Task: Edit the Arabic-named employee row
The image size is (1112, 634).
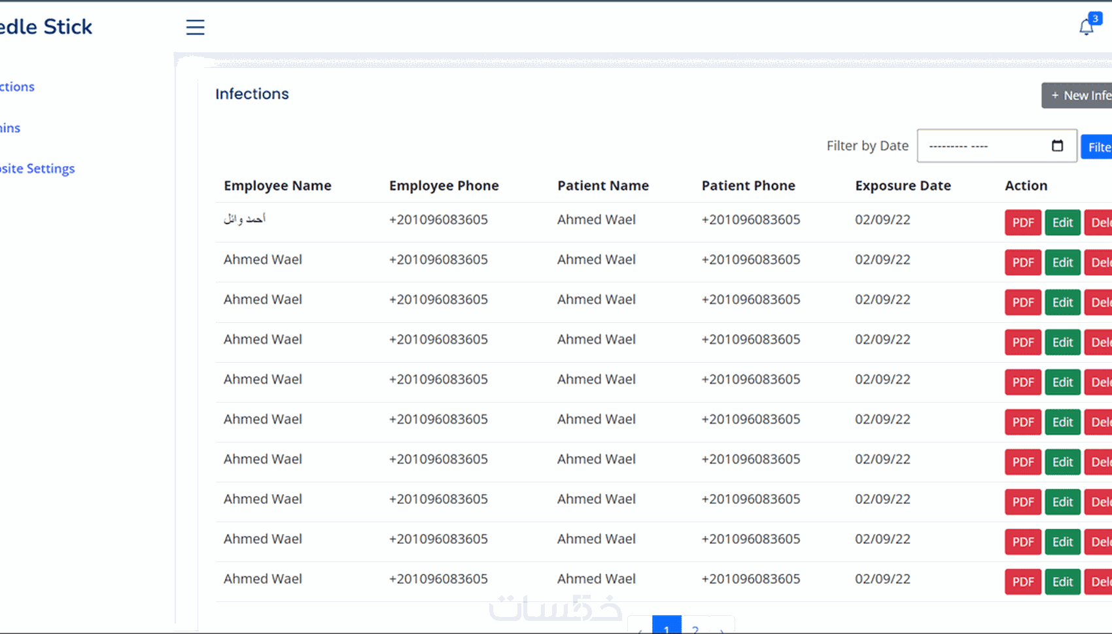Action: [x=1062, y=222]
